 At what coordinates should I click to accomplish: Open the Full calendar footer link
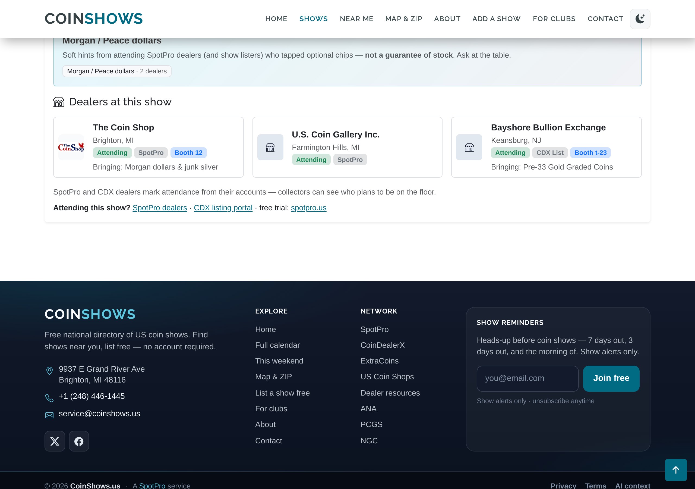277,345
